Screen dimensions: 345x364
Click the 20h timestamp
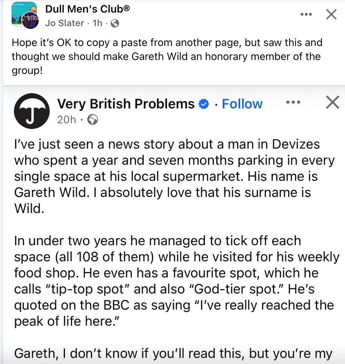[66, 120]
